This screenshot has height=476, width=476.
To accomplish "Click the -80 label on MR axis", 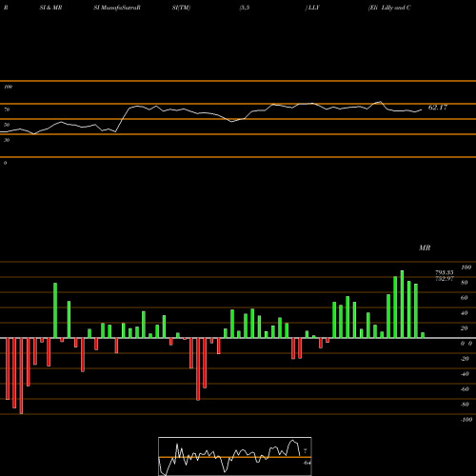I will pos(465,405).
